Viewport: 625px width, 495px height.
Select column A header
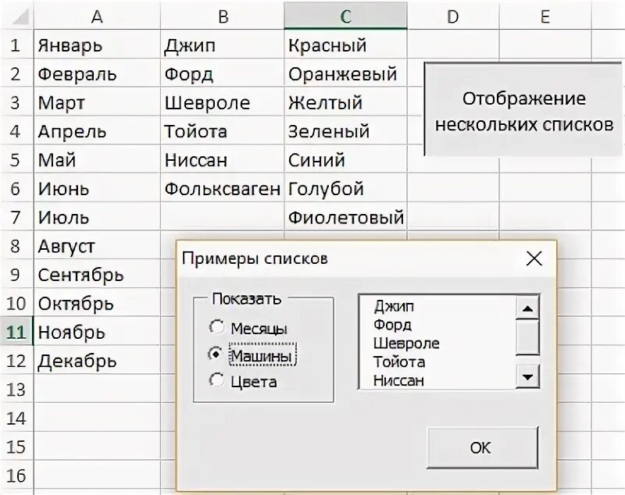(x=97, y=16)
